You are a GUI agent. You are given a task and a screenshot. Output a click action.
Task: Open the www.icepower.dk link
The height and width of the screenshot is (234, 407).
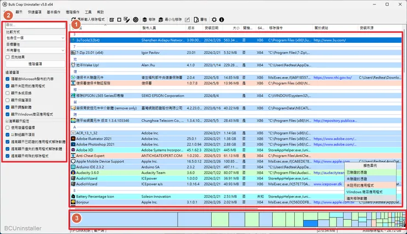(x=328, y=184)
